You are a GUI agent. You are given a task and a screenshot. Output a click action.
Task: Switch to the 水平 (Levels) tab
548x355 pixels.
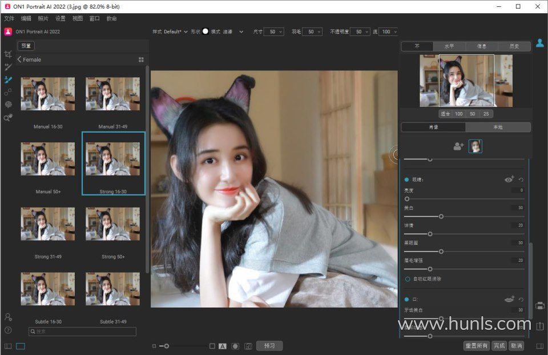click(449, 46)
